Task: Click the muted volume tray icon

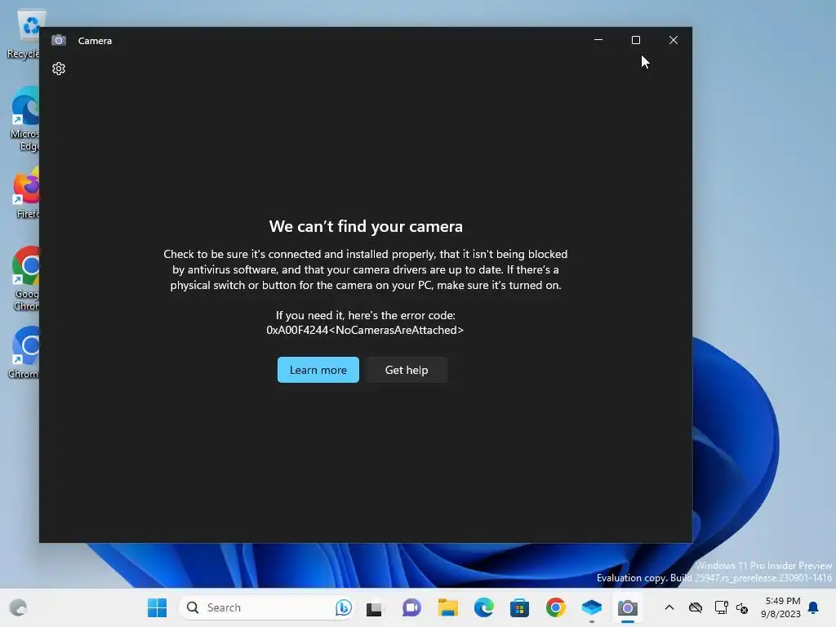Action: pos(742,607)
